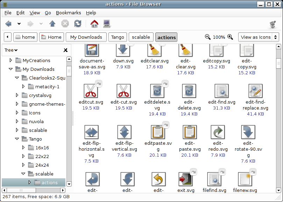Open the Computer location icon
Screen dimensions: 283x202
pyautogui.click(x=107, y=24)
